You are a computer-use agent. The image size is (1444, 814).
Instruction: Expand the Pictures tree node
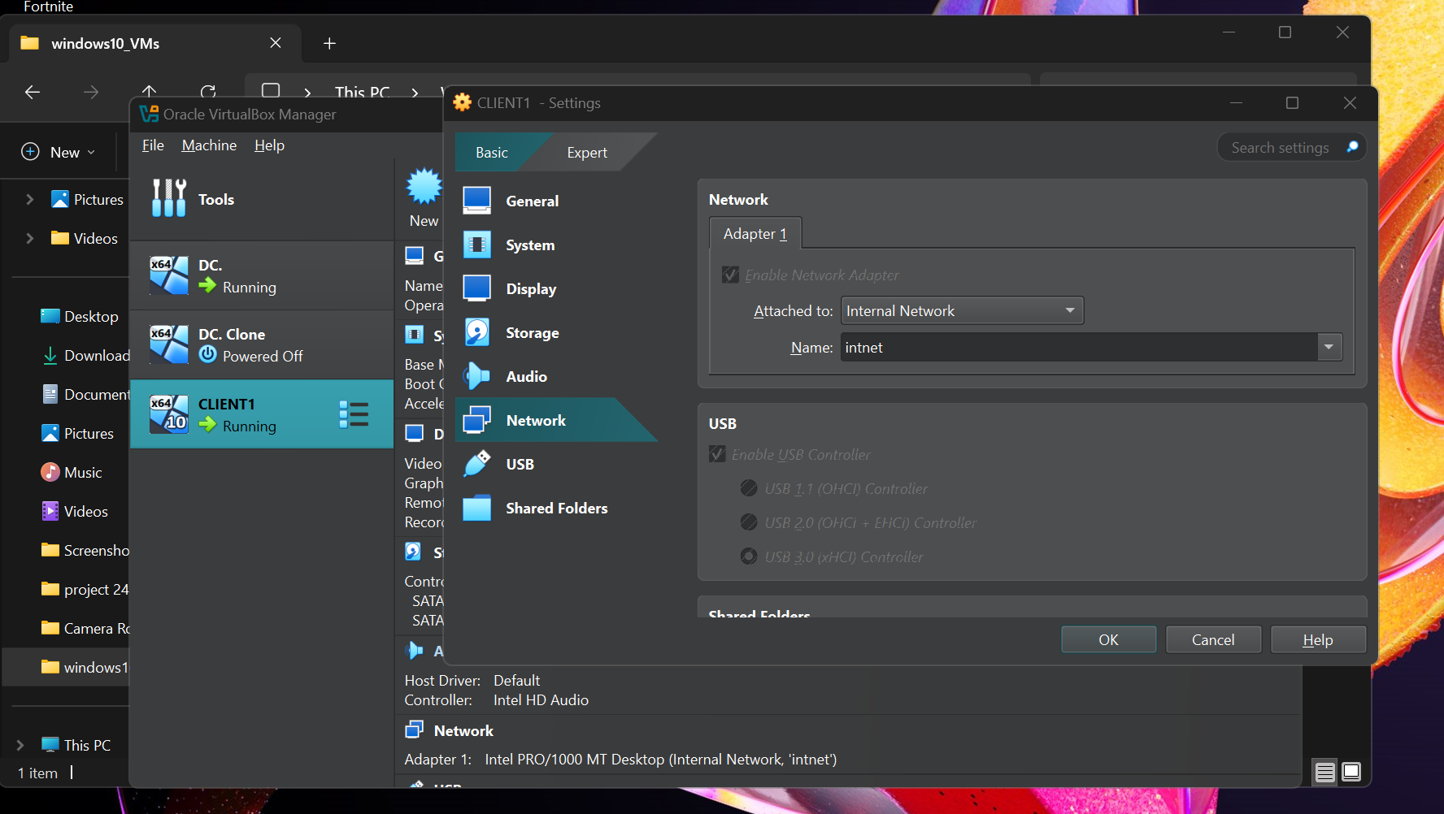(30, 199)
